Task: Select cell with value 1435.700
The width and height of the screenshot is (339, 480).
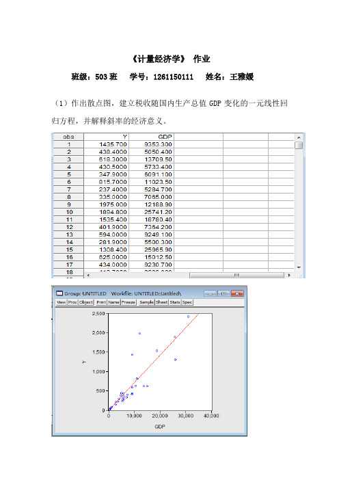Action: 106,144
